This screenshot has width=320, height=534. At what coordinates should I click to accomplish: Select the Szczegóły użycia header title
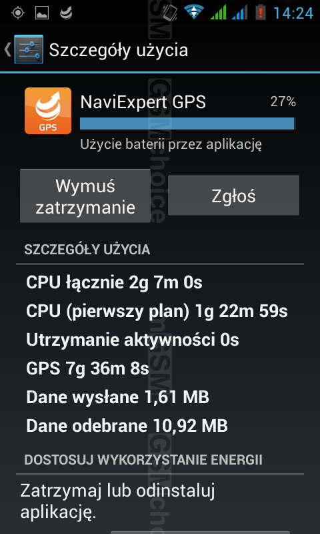(x=119, y=50)
